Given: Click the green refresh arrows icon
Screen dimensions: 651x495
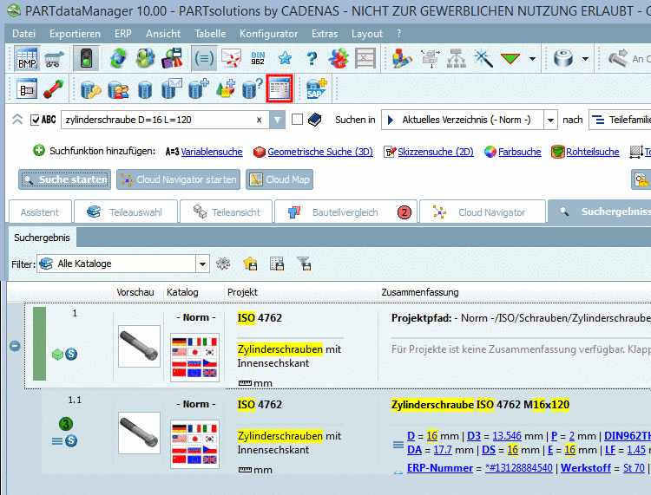Looking at the screenshot, I should coord(118,58).
